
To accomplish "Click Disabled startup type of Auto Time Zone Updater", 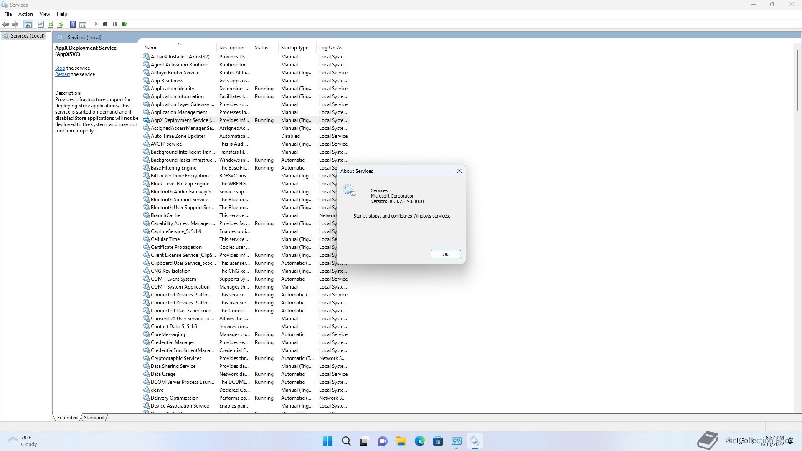I will coord(290,136).
